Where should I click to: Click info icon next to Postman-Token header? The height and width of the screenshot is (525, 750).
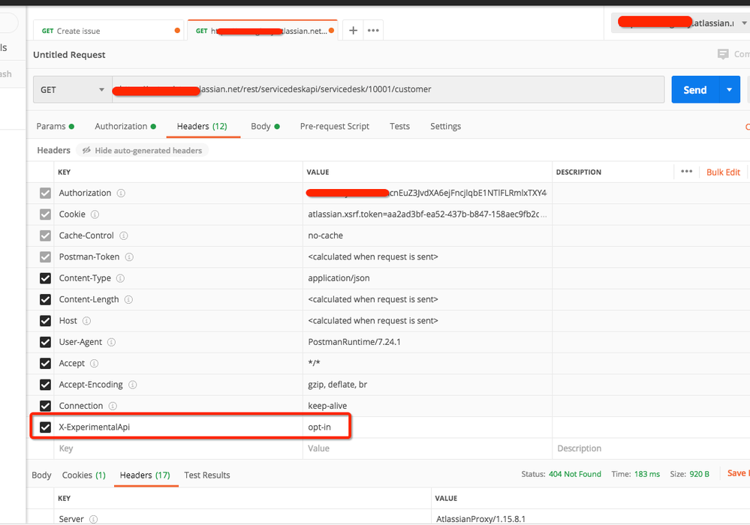click(x=129, y=257)
